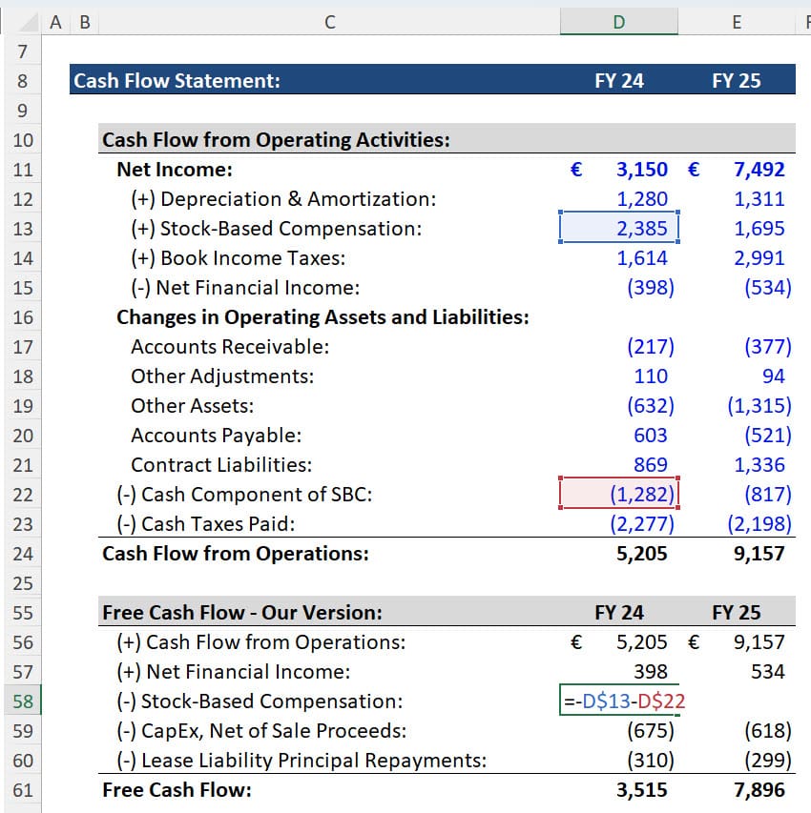The image size is (811, 813).
Task: Select Changes in Operating Assets and Liabilities label
Action: tap(322, 317)
